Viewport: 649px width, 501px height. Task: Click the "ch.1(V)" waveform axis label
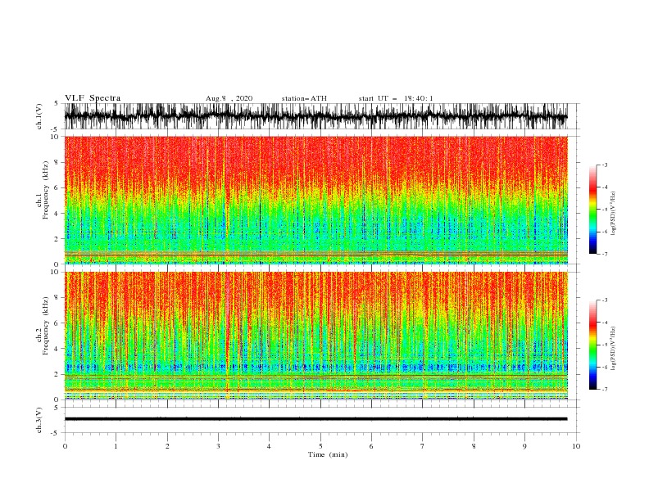tap(39, 116)
